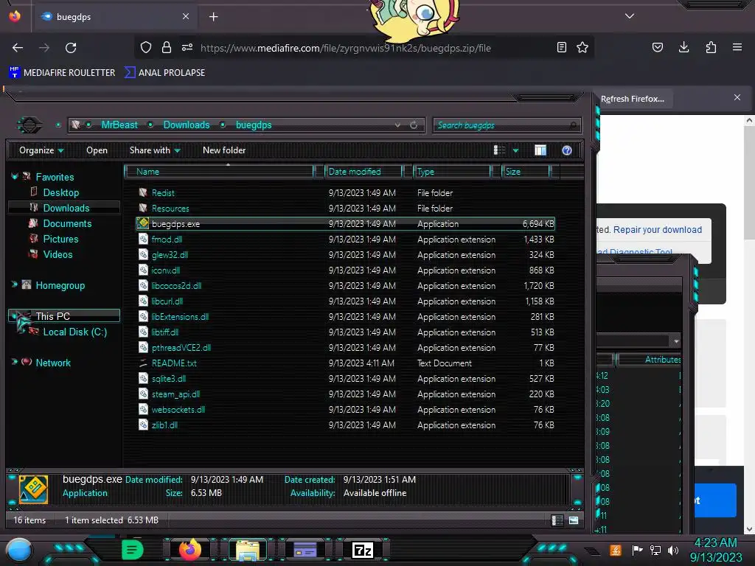Image resolution: width=755 pixels, height=566 pixels.
Task: Open view options dropdown arrow
Action: click(515, 150)
